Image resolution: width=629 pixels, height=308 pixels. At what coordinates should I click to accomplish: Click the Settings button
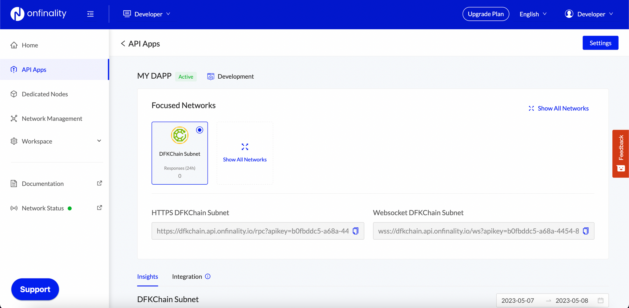(x=600, y=43)
